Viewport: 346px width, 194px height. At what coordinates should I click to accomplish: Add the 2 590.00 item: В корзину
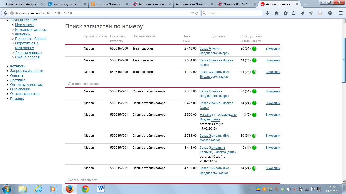tap(273, 115)
